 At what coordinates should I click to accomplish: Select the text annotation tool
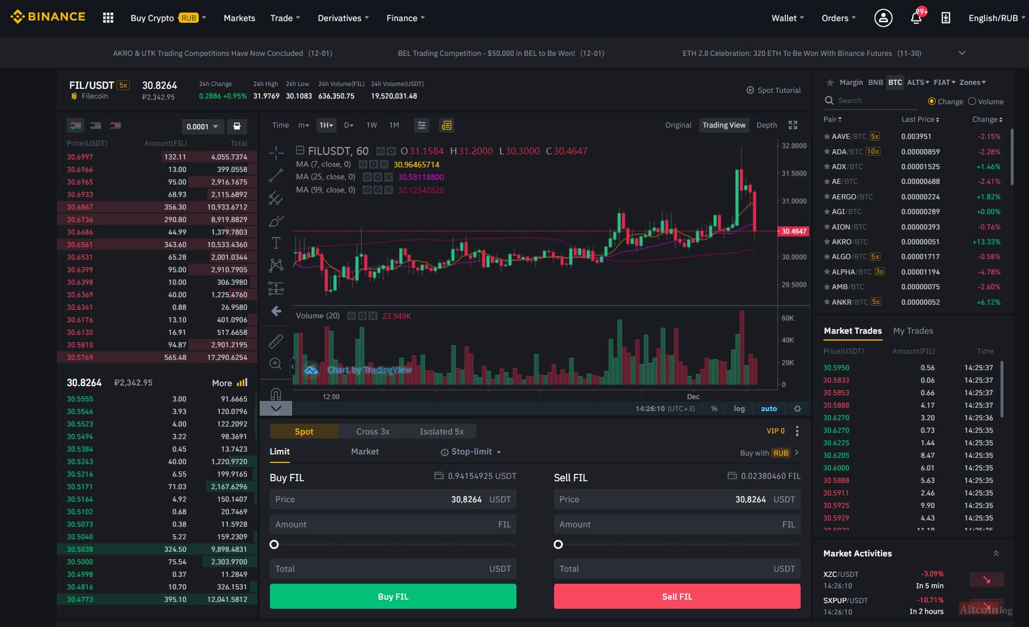pyautogui.click(x=276, y=243)
